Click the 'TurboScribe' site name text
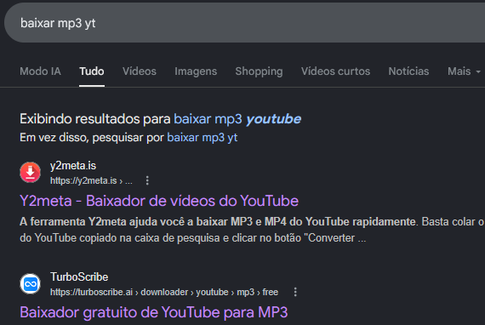This screenshot has height=325, width=485. point(79,277)
